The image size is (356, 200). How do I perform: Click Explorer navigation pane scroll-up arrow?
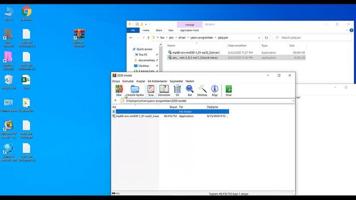pos(161,45)
